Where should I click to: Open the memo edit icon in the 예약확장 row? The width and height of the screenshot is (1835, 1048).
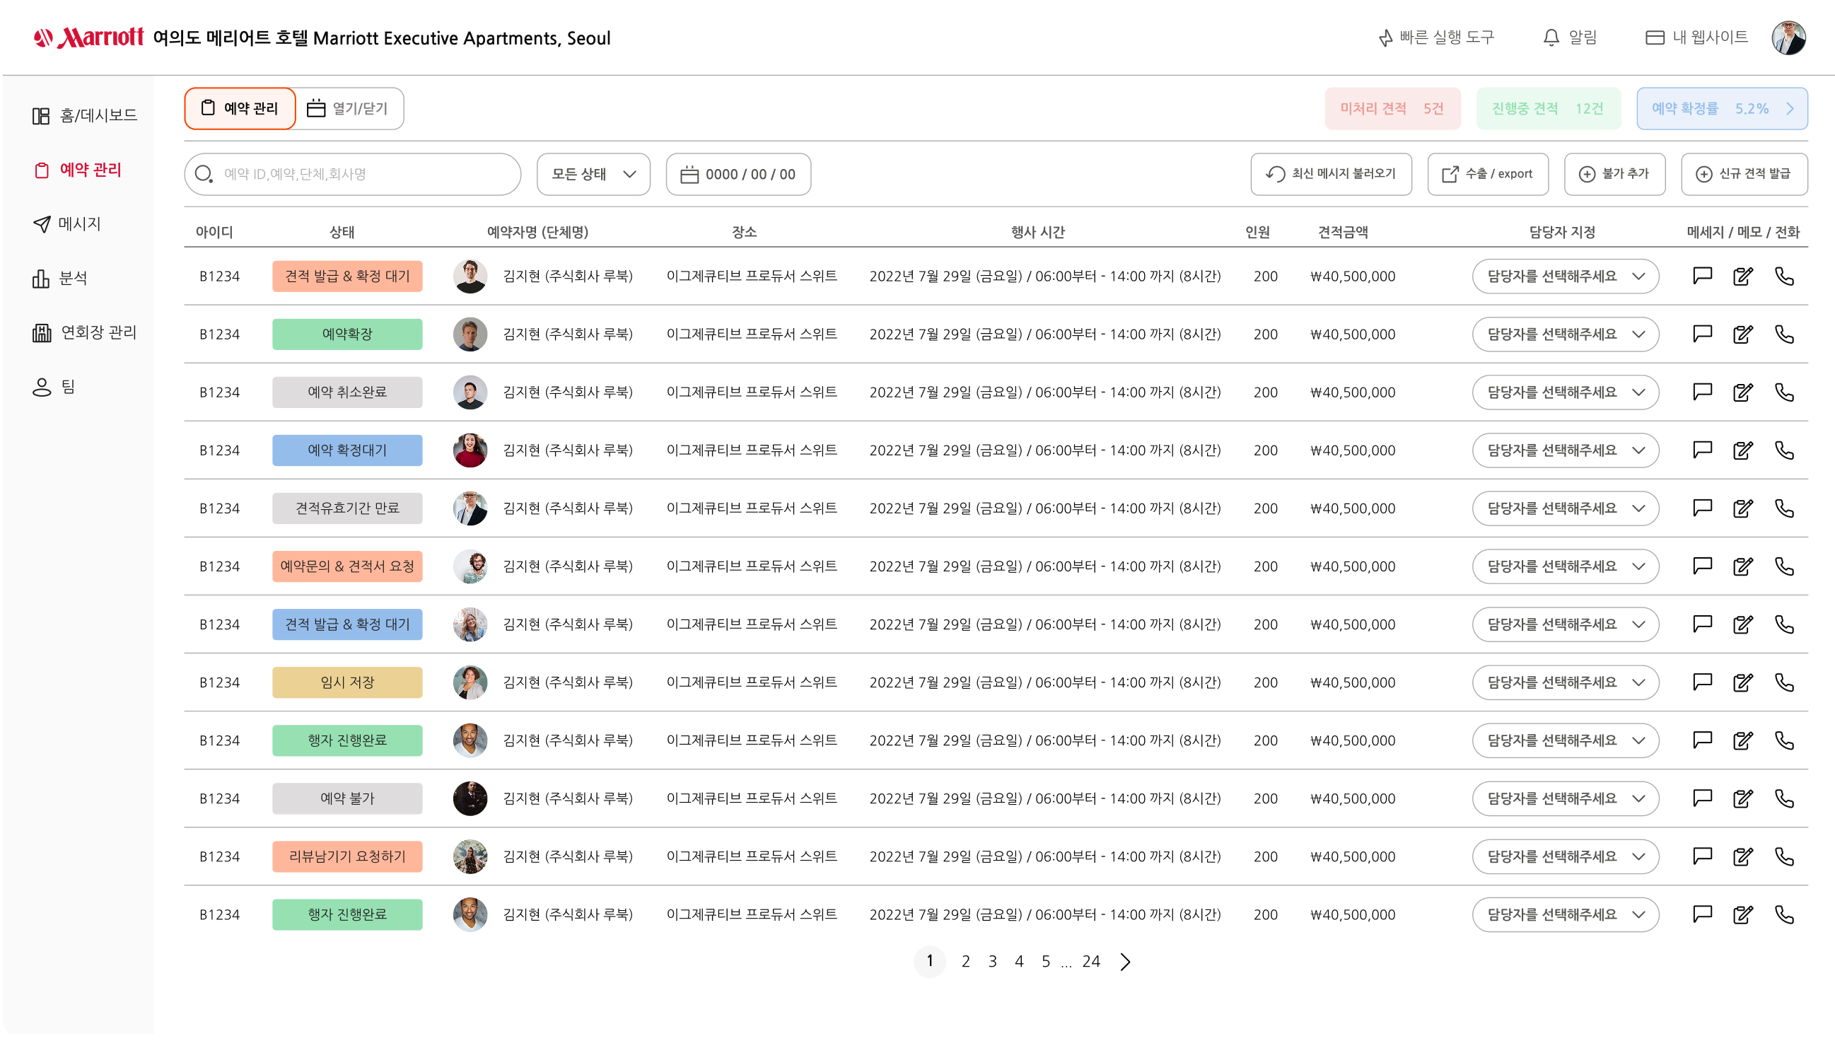[1742, 334]
